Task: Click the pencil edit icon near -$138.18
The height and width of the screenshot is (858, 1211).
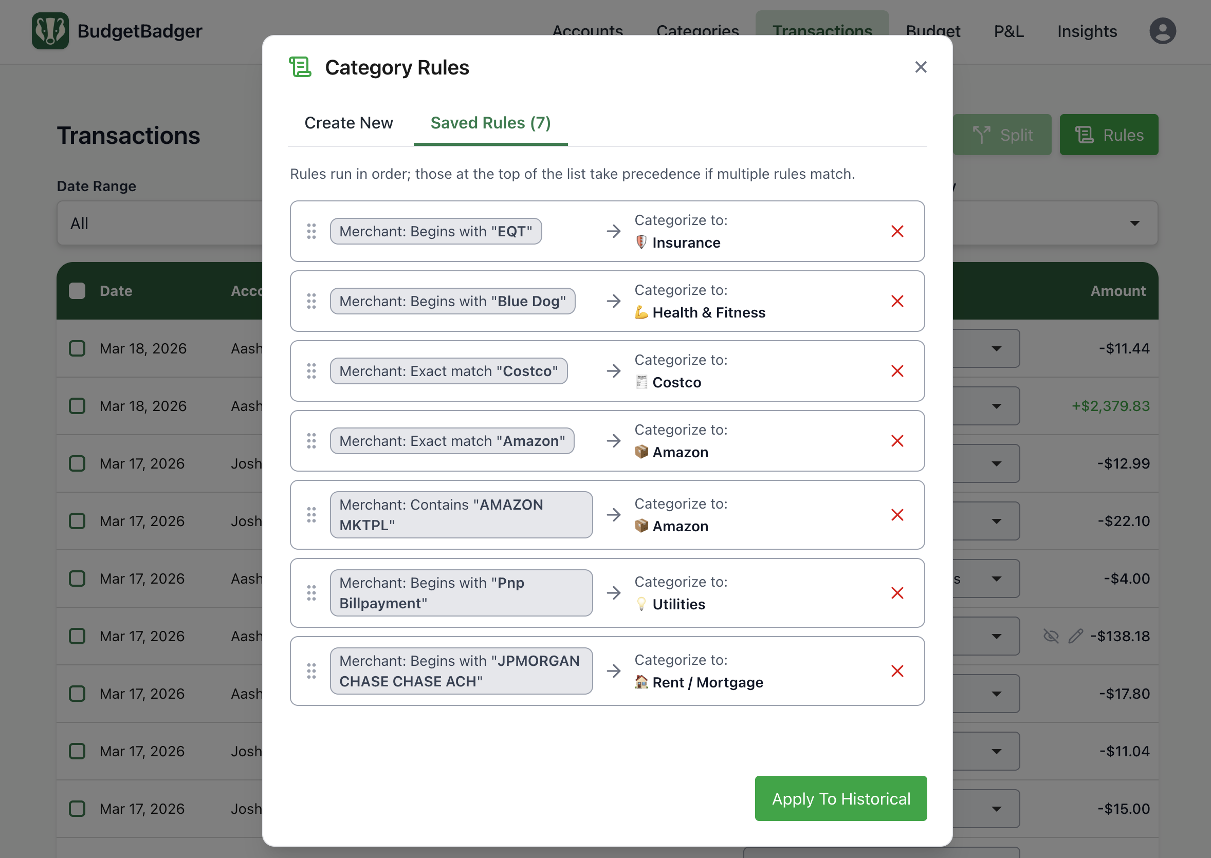Action: (1075, 636)
